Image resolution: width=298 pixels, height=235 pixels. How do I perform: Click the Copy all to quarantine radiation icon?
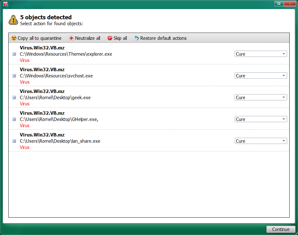pyautogui.click(x=14, y=38)
